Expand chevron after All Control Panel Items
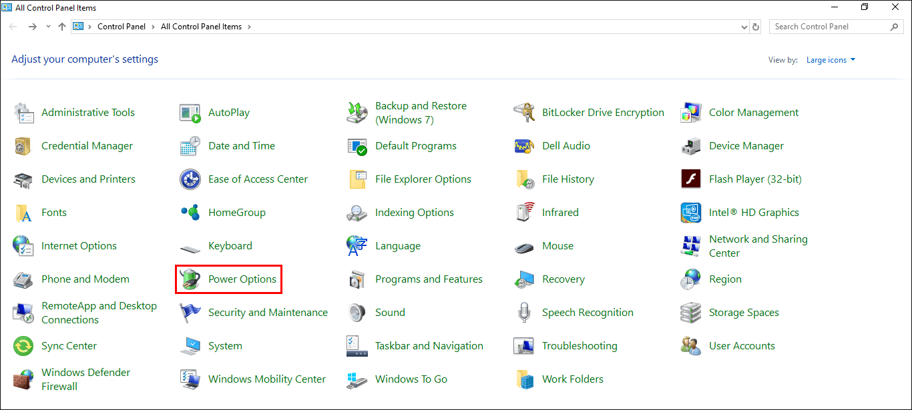The width and height of the screenshot is (912, 410). pyautogui.click(x=249, y=27)
